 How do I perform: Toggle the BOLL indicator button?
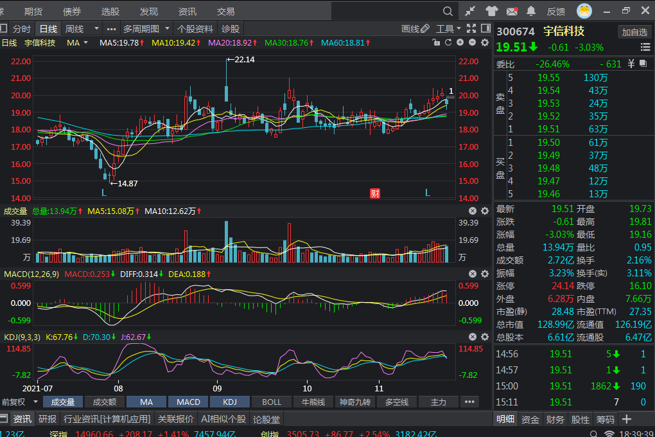tap(271, 402)
